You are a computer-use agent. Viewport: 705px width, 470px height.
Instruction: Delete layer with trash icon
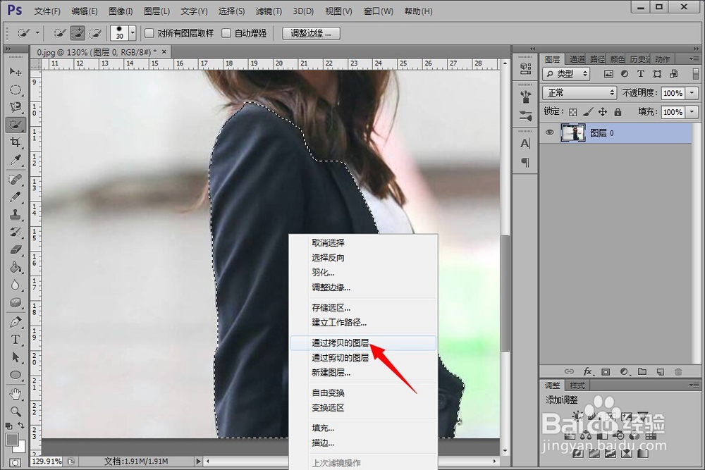click(x=678, y=371)
